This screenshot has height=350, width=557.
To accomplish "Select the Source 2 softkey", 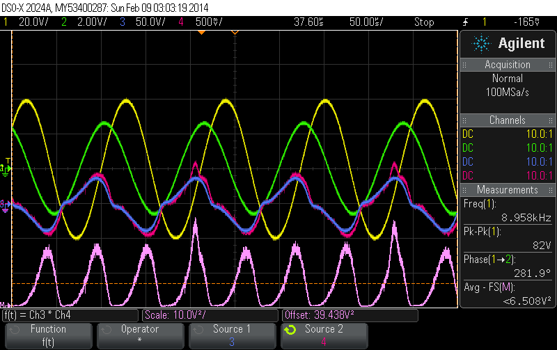I will pyautogui.click(x=324, y=336).
